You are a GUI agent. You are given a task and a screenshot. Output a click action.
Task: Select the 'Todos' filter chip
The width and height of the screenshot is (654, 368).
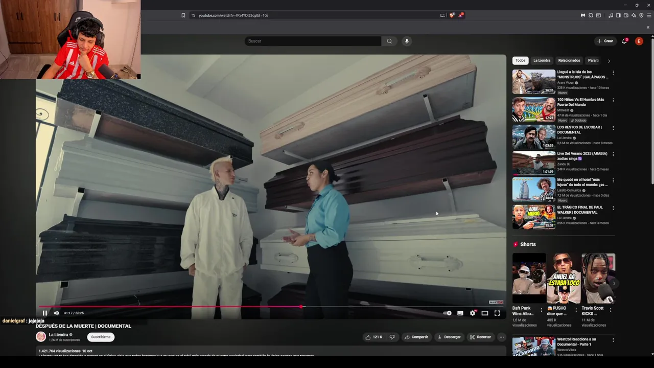pyautogui.click(x=520, y=60)
